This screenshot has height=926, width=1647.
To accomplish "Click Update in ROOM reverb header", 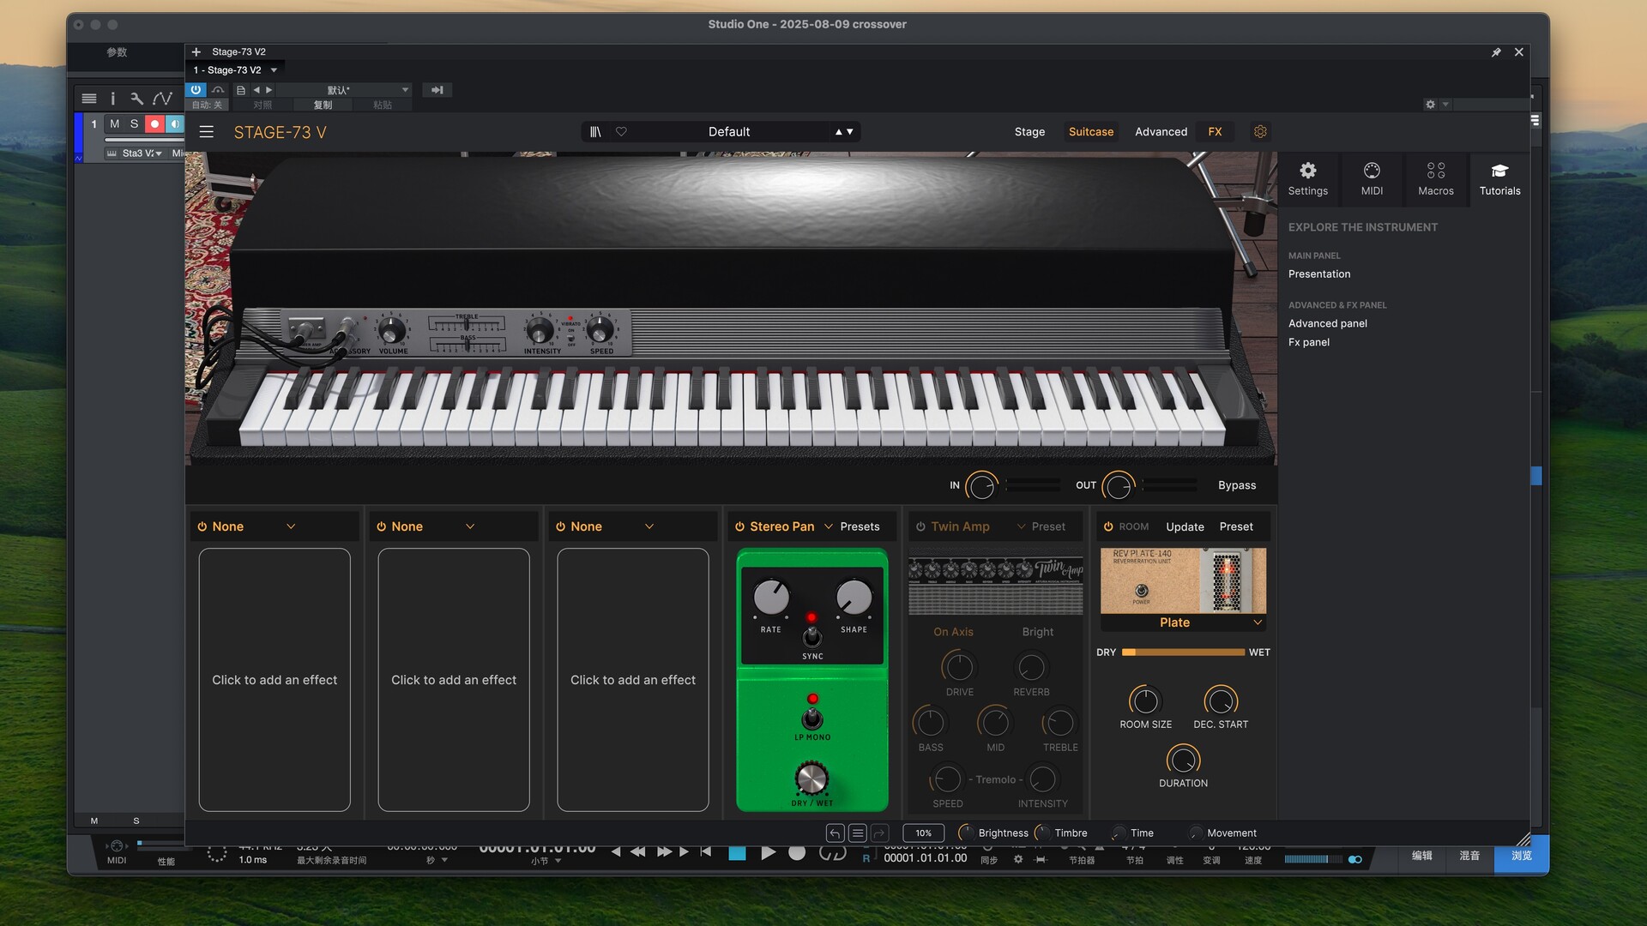I will pyautogui.click(x=1185, y=527).
